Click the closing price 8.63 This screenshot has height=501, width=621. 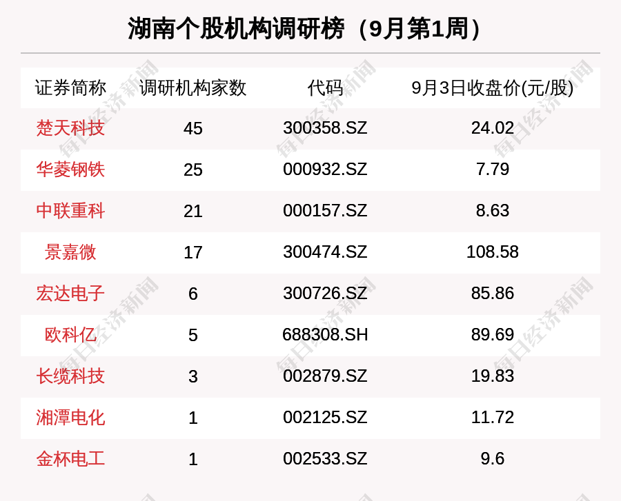pos(492,211)
